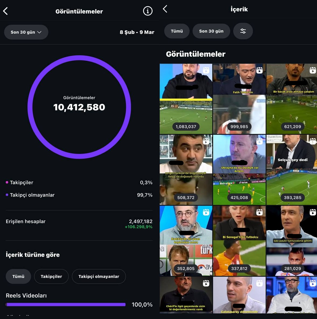
Task: Tap Reels icon on Fatih Tekke'nin video
Action: 259,70
